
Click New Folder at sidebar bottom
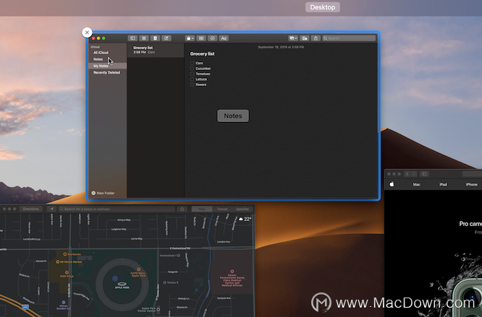[103, 193]
